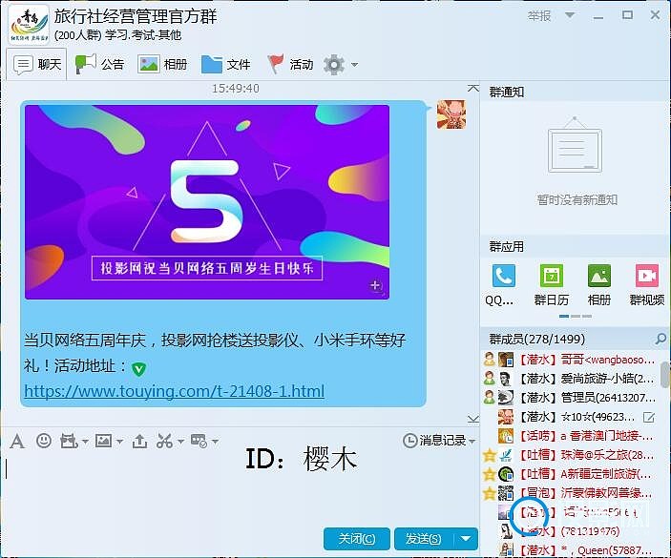Expand the magic emoticon dropdown arrow
Screen dimensions: 671x558
85,442
